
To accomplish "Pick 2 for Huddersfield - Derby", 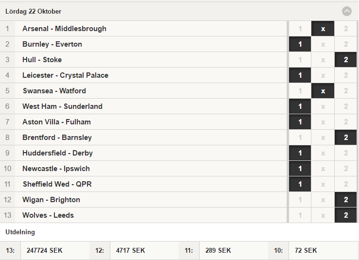I will pyautogui.click(x=346, y=153).
